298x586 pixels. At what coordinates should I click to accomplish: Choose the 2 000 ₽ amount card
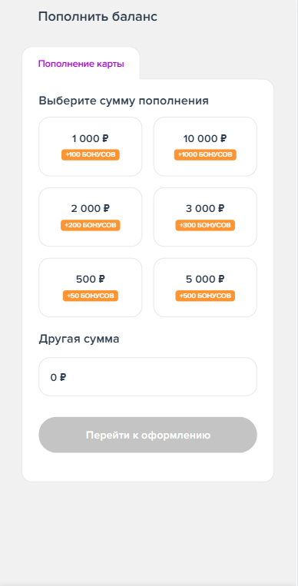coord(90,217)
